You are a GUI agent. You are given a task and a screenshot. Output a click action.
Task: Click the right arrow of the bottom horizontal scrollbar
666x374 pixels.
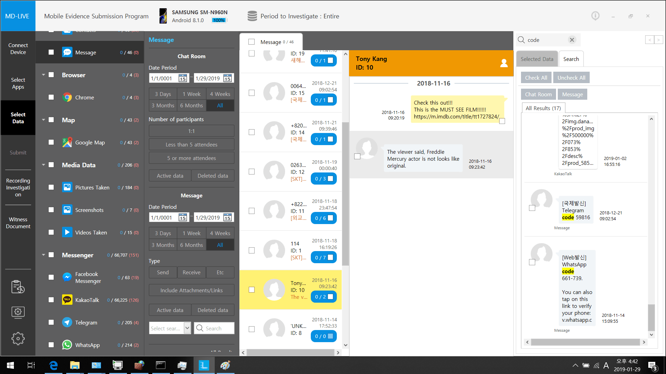coord(338,353)
